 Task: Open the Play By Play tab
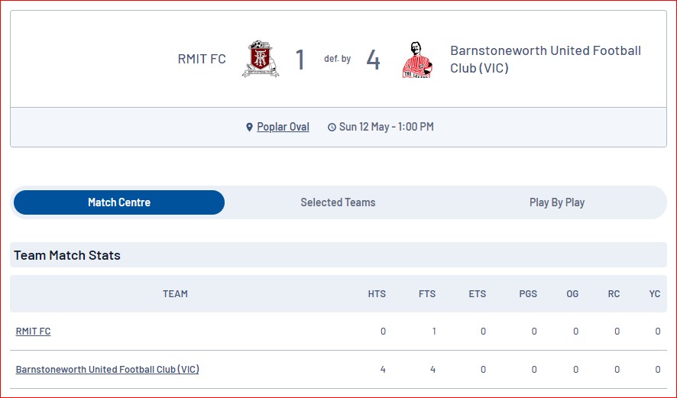[x=557, y=202]
